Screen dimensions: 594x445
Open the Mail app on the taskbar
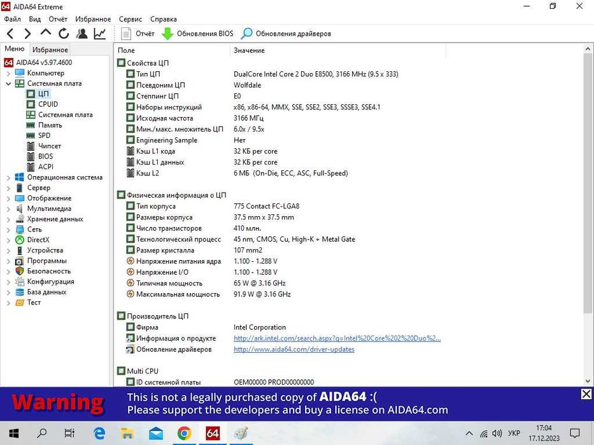pyautogui.click(x=156, y=434)
